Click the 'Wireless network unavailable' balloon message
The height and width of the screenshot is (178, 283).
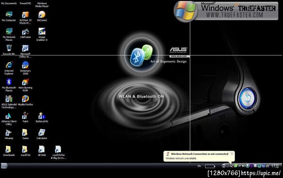tap(181, 158)
